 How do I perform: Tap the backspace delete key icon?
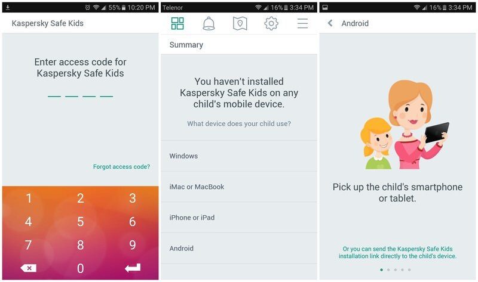coord(28,268)
